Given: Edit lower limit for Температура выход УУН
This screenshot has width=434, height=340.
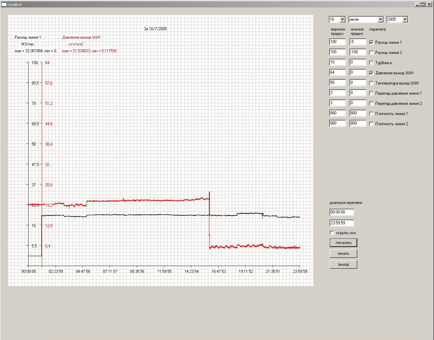Looking at the screenshot, I should coord(358,82).
